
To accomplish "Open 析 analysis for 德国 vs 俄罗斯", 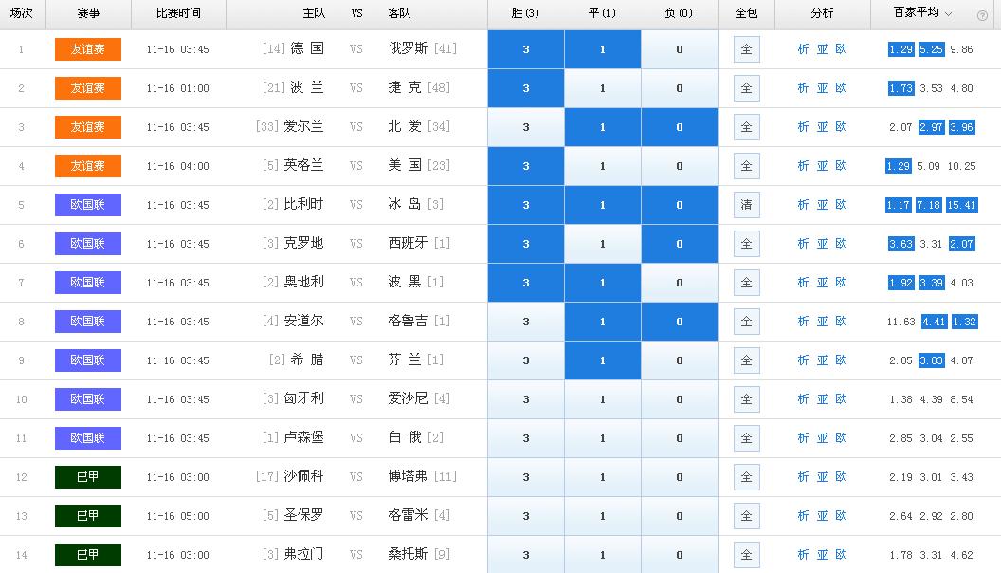I will [803, 49].
